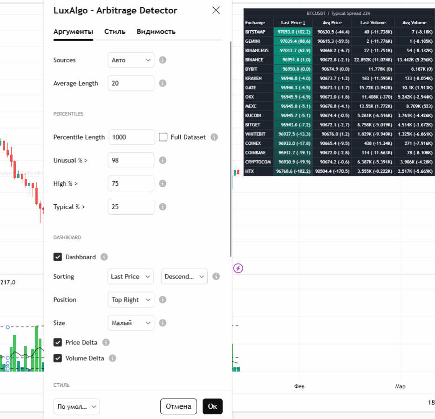435x419 pixels.
Task: Click the Фев label on time axis
Action: click(x=299, y=386)
